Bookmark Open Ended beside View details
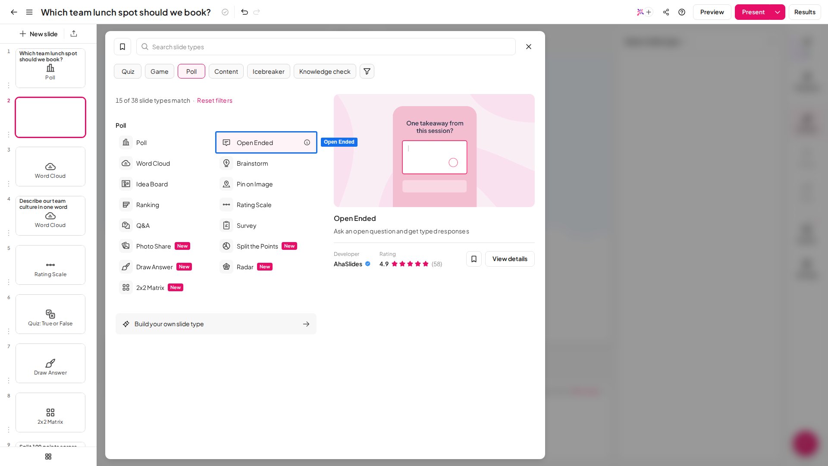The width and height of the screenshot is (828, 466). click(474, 259)
